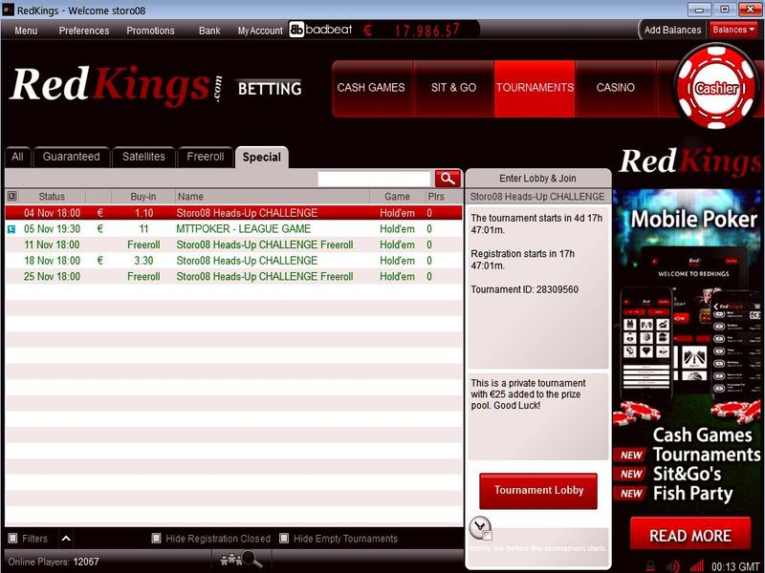Click the jackpot amount 17.986.57
Image resolution: width=765 pixels, height=573 pixels.
point(426,31)
